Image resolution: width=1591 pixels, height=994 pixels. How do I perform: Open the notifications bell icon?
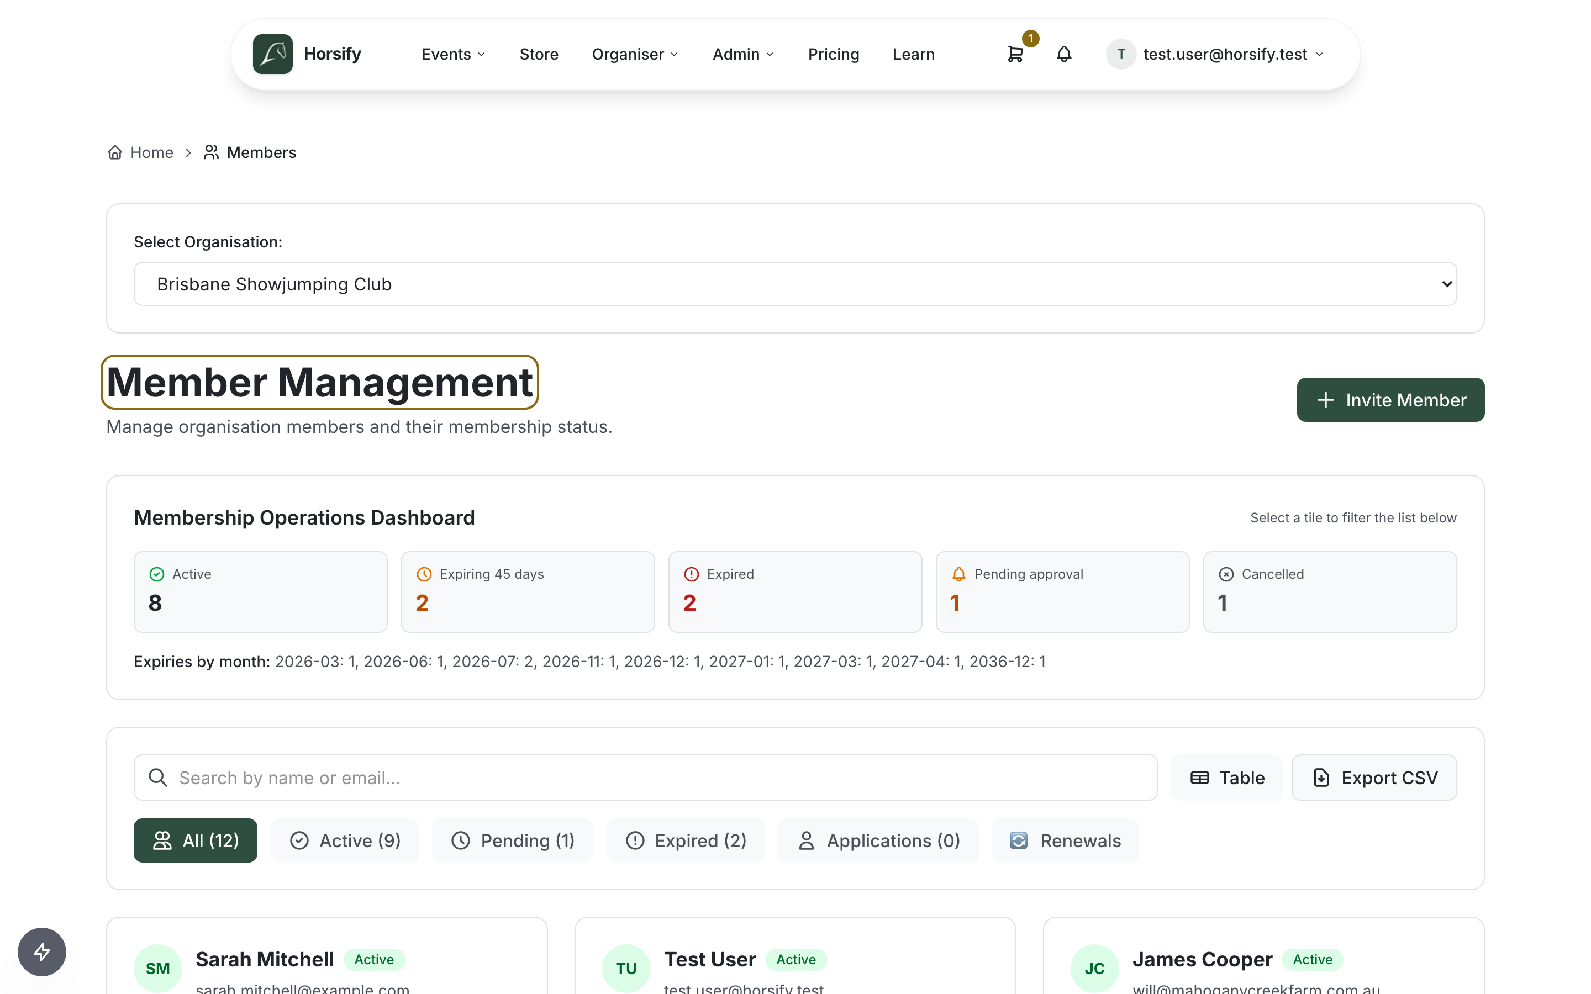[x=1064, y=54]
